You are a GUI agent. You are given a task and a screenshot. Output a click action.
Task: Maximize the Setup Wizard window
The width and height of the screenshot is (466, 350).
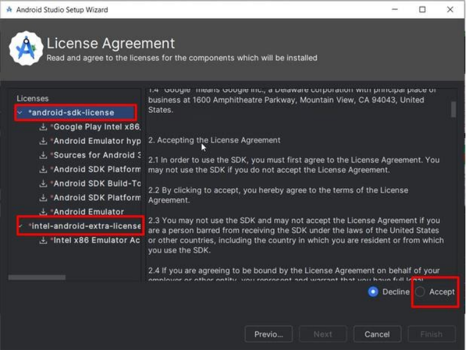pyautogui.click(x=423, y=10)
